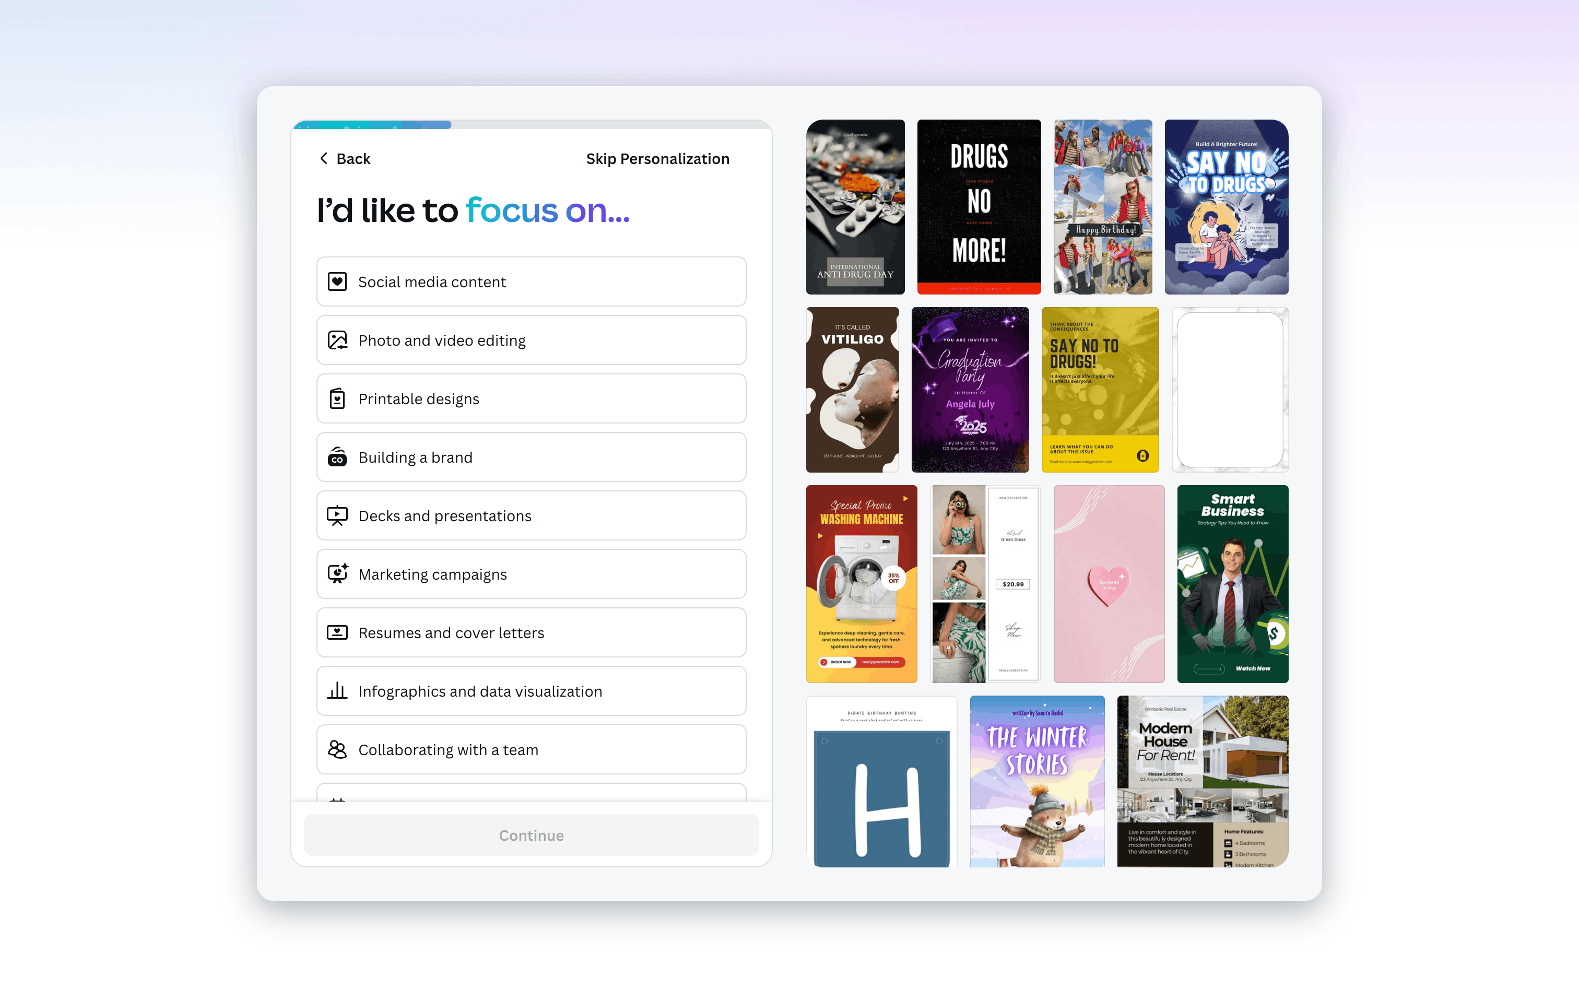Open The Winter Stories template thumbnail
1579x987 pixels.
point(1036,781)
